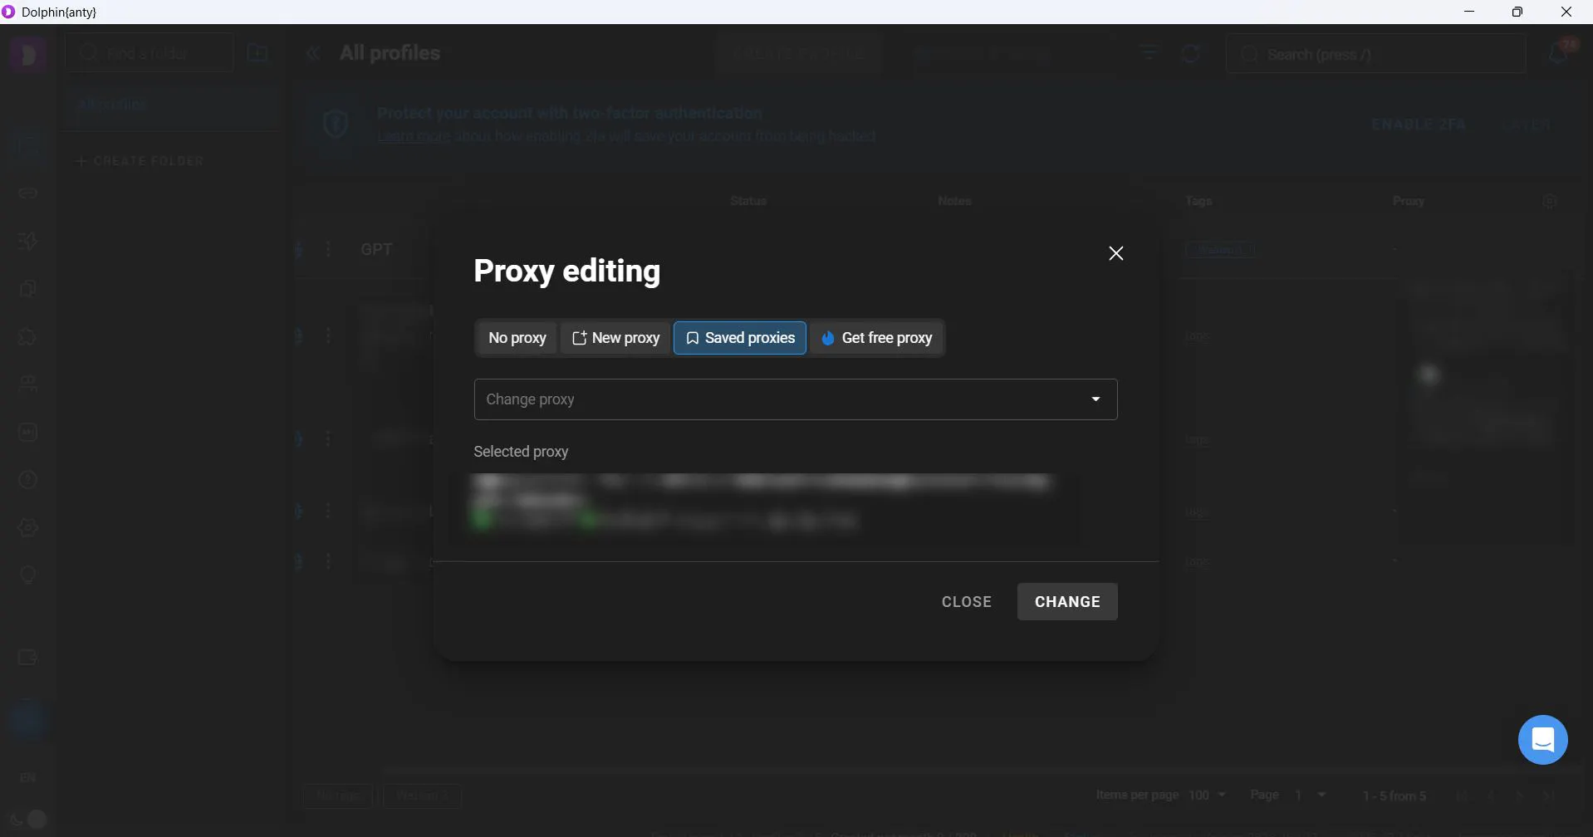Viewport: 1593px width, 837px height.
Task: Toggle dark mode switch at sidebar bottom
Action: (28, 820)
